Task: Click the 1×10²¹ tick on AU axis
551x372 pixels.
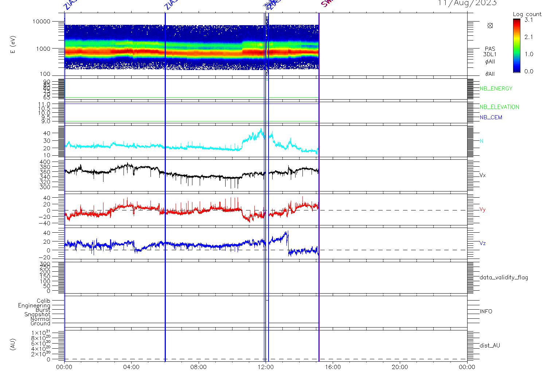Action: pyautogui.click(x=41, y=333)
